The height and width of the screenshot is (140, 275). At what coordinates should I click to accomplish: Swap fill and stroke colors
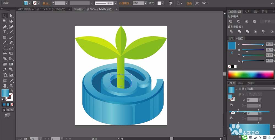click(12, 91)
